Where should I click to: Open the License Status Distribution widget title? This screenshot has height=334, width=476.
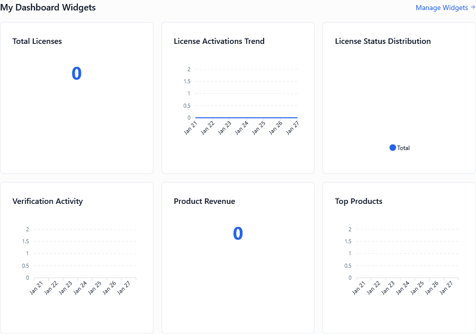[x=383, y=41]
